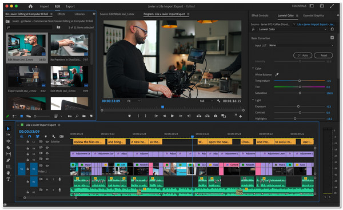Click the Extract button in Program monitor
This screenshot has width=343, height=210.
click(x=207, y=116)
